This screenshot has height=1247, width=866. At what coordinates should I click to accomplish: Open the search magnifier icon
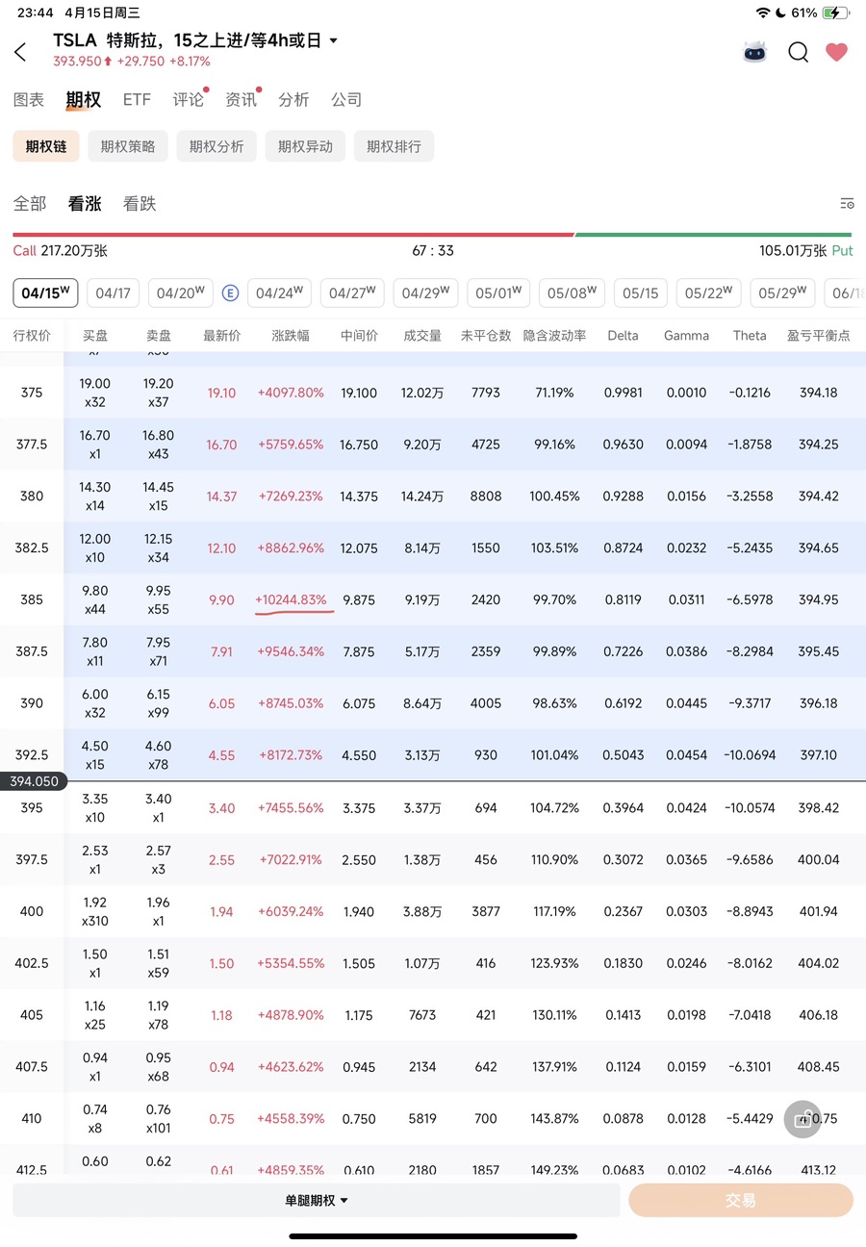pyautogui.click(x=799, y=52)
